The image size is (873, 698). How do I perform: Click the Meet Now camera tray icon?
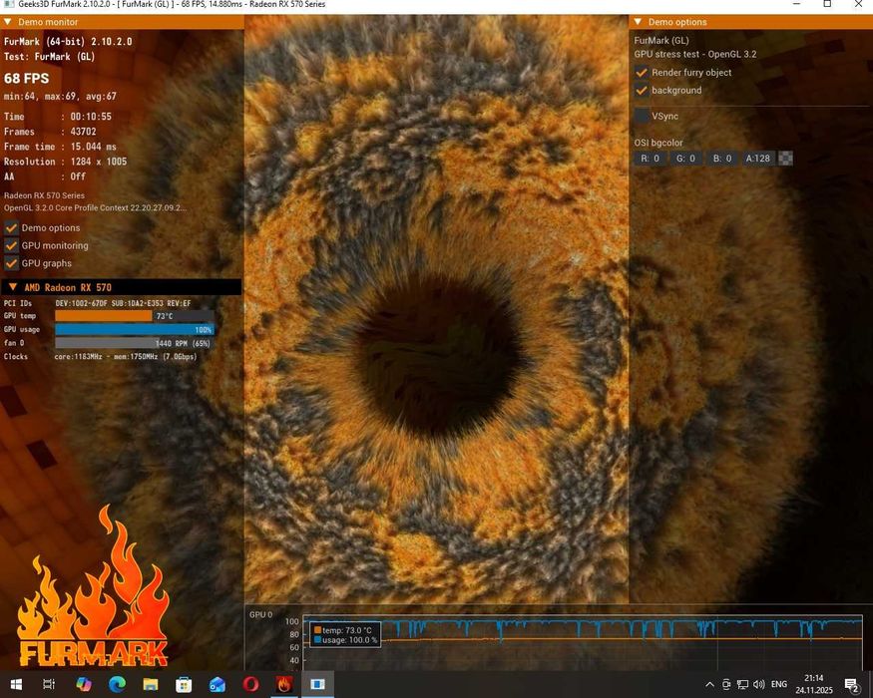726,685
